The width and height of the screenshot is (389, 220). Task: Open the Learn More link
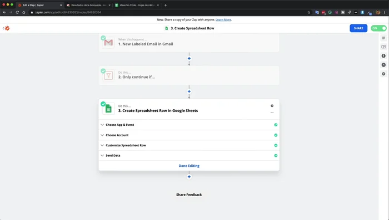click(x=223, y=19)
